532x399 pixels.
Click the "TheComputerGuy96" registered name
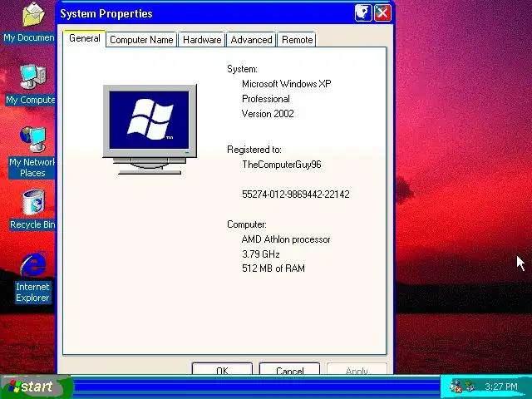pyautogui.click(x=281, y=165)
